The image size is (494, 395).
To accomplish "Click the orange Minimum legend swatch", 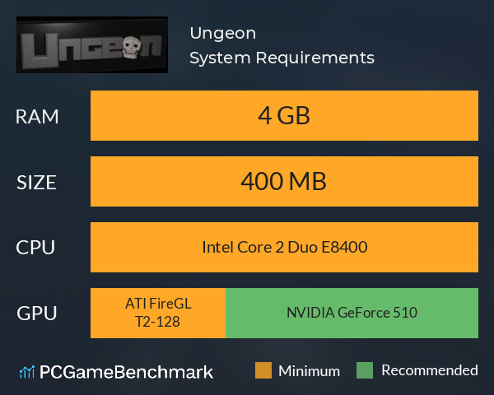I will 263,370.
